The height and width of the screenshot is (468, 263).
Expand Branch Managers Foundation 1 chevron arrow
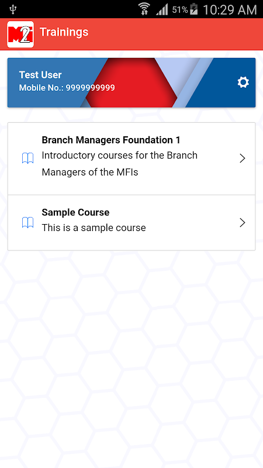click(243, 159)
